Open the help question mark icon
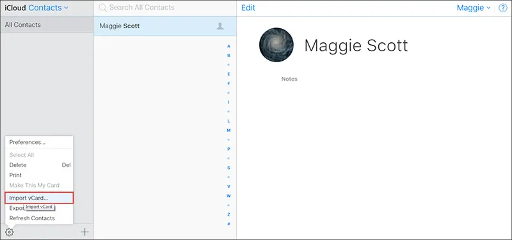 pos(503,8)
